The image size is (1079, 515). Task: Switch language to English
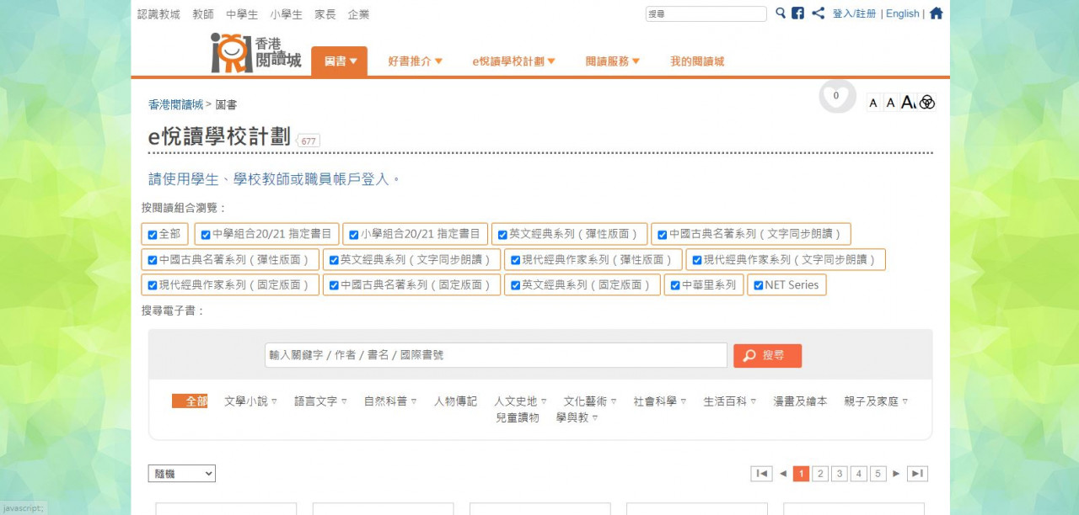pos(903,13)
